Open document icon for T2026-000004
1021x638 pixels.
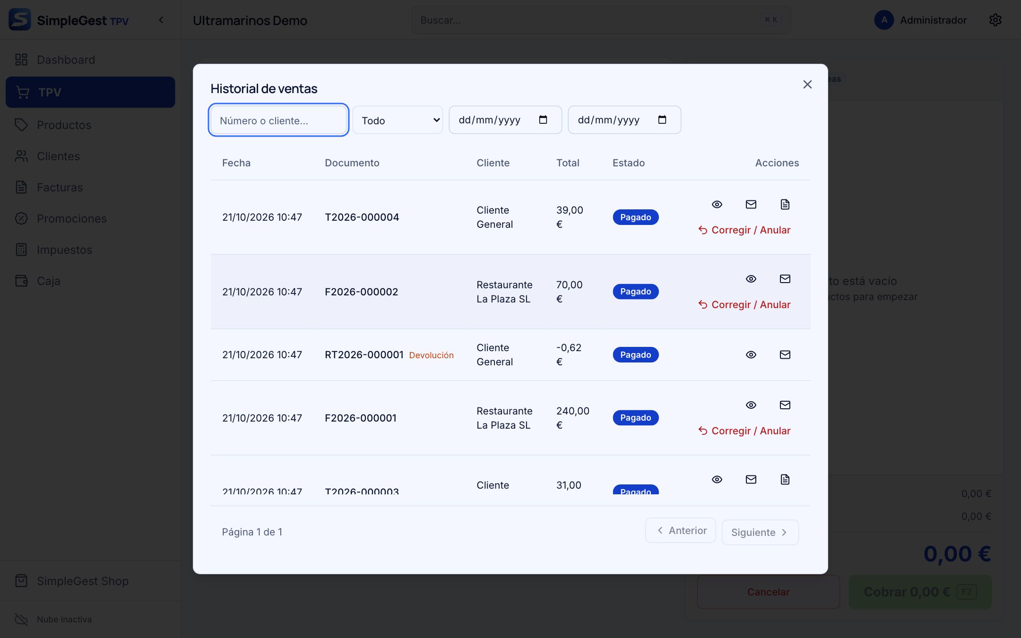pyautogui.click(x=785, y=204)
